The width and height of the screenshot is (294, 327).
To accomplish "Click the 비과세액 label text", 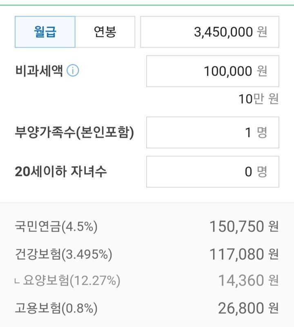I will click(x=39, y=71).
